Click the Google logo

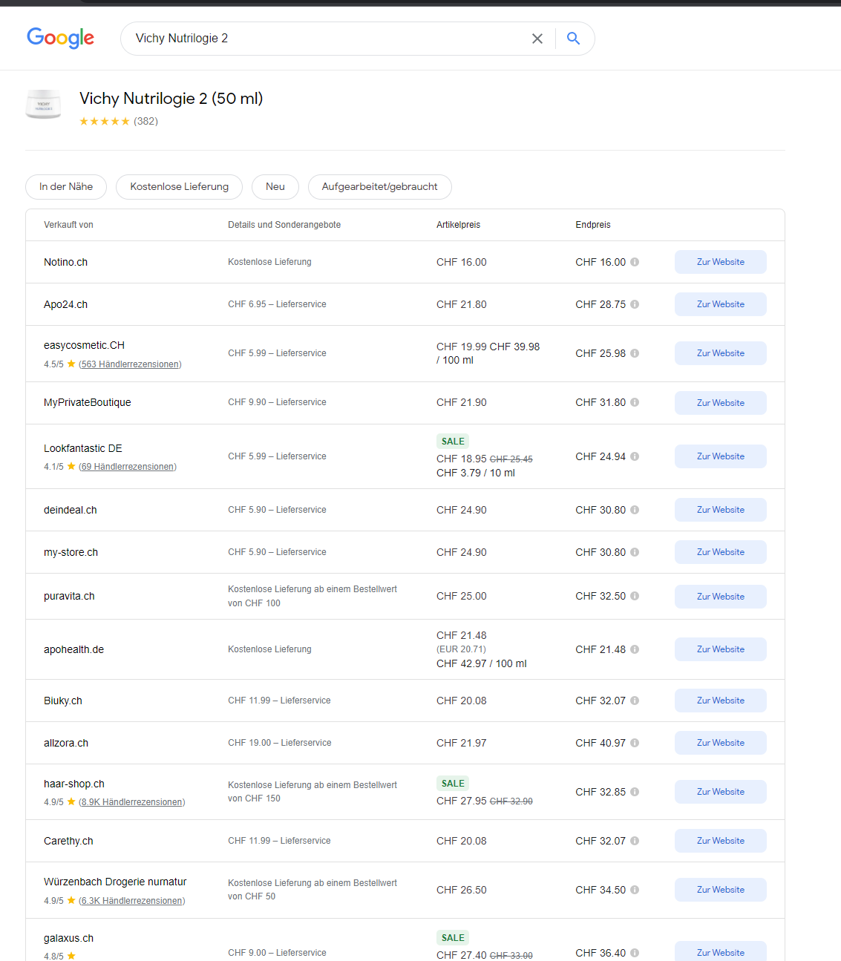60,38
